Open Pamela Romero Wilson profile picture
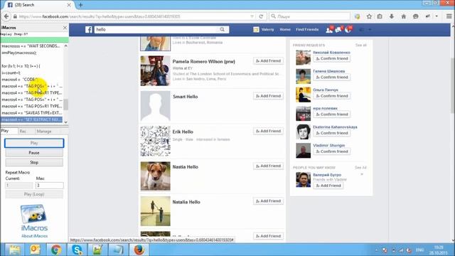 156,71
